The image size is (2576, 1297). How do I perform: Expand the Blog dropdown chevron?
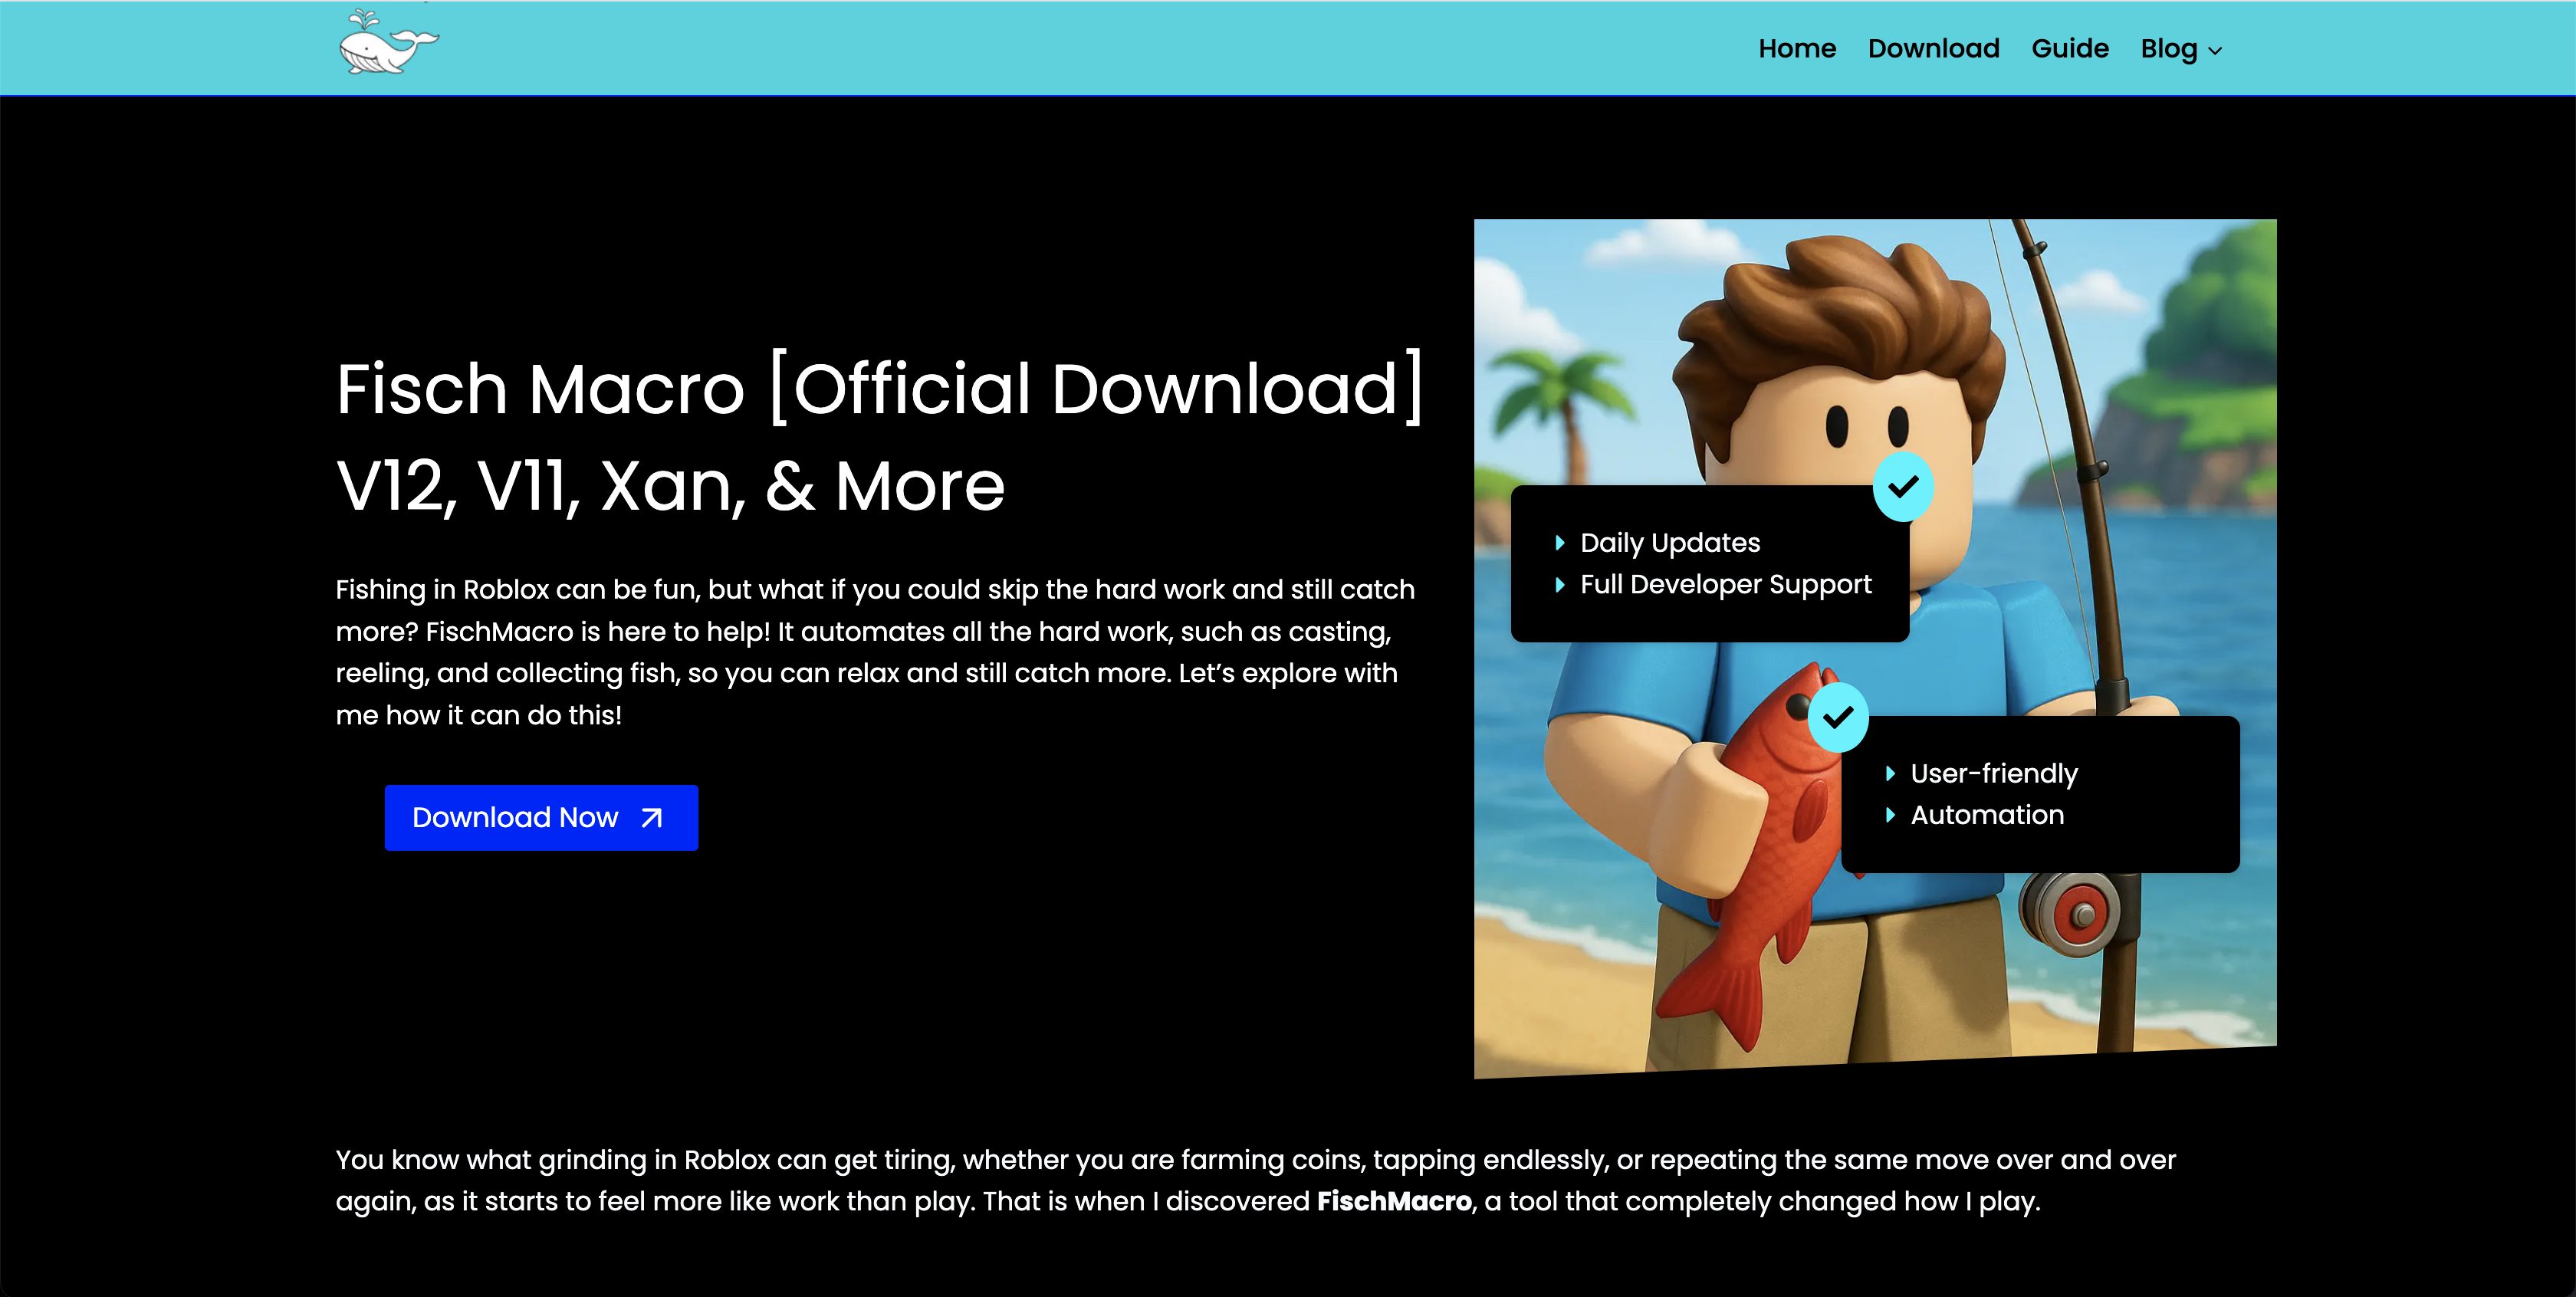pos(2215,51)
